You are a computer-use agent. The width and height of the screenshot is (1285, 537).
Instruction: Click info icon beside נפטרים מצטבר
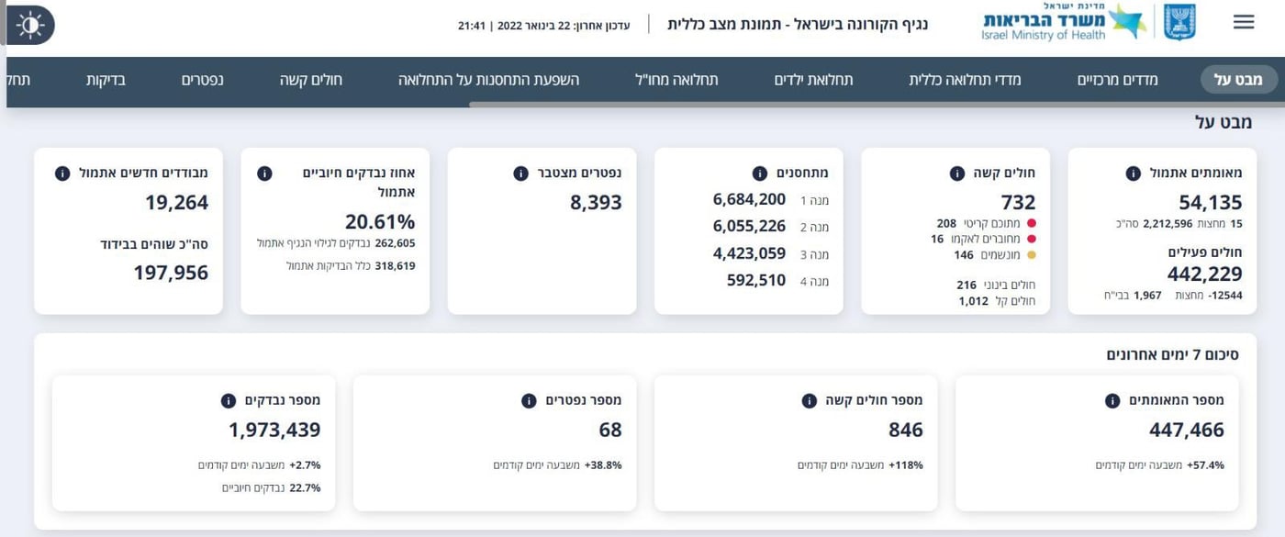(x=520, y=173)
